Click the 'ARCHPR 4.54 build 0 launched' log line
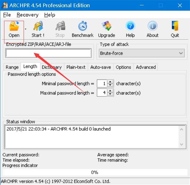The image size is (190, 185). 59,129
